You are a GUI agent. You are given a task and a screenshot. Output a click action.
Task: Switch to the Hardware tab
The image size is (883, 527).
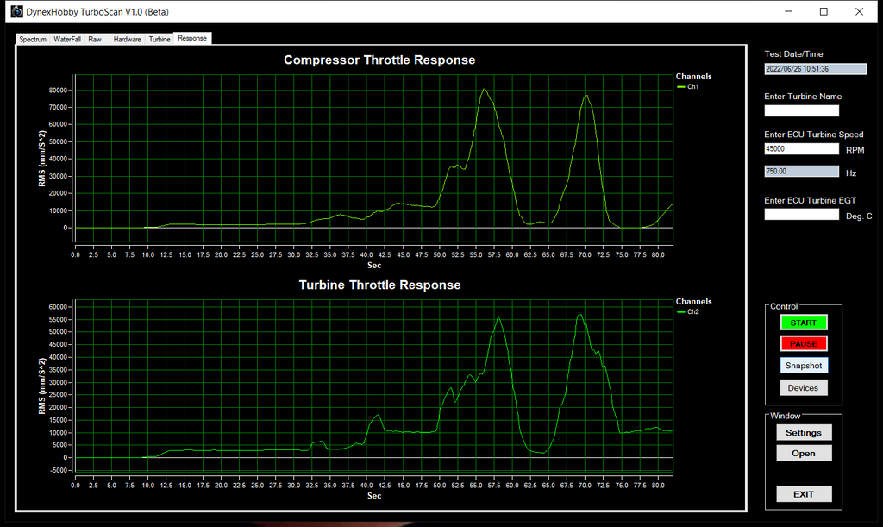click(127, 39)
